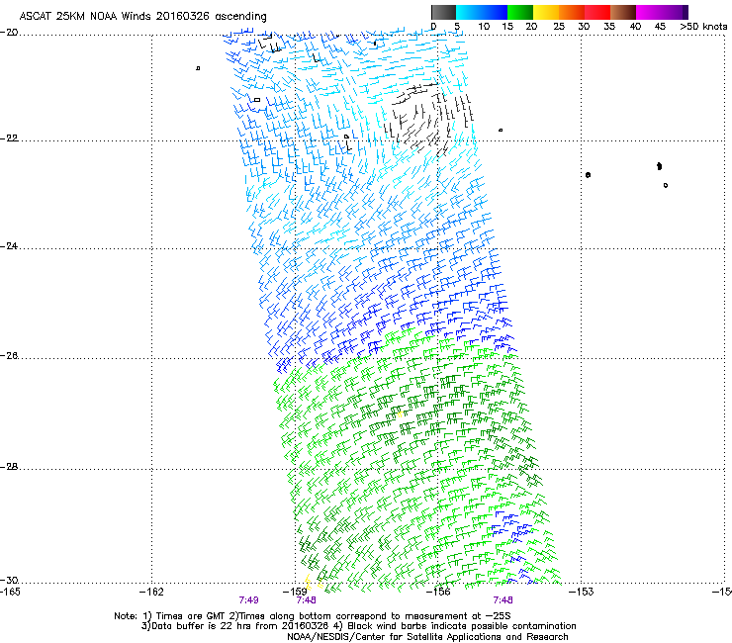
Task: Click the latitude label '-30'
Action: point(9,580)
